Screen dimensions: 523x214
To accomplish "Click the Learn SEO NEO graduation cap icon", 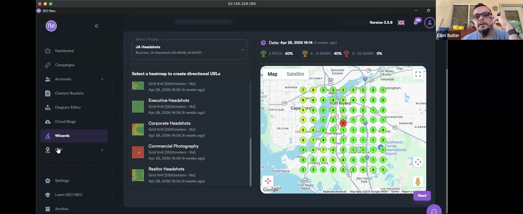I will [x=48, y=195].
